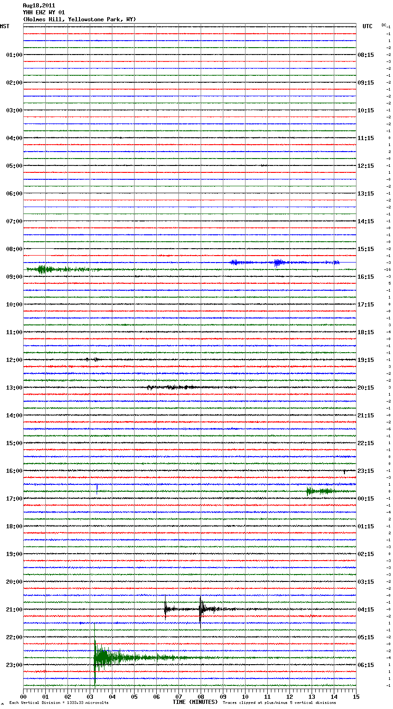Click the 08:15 UTC time label

366,55
